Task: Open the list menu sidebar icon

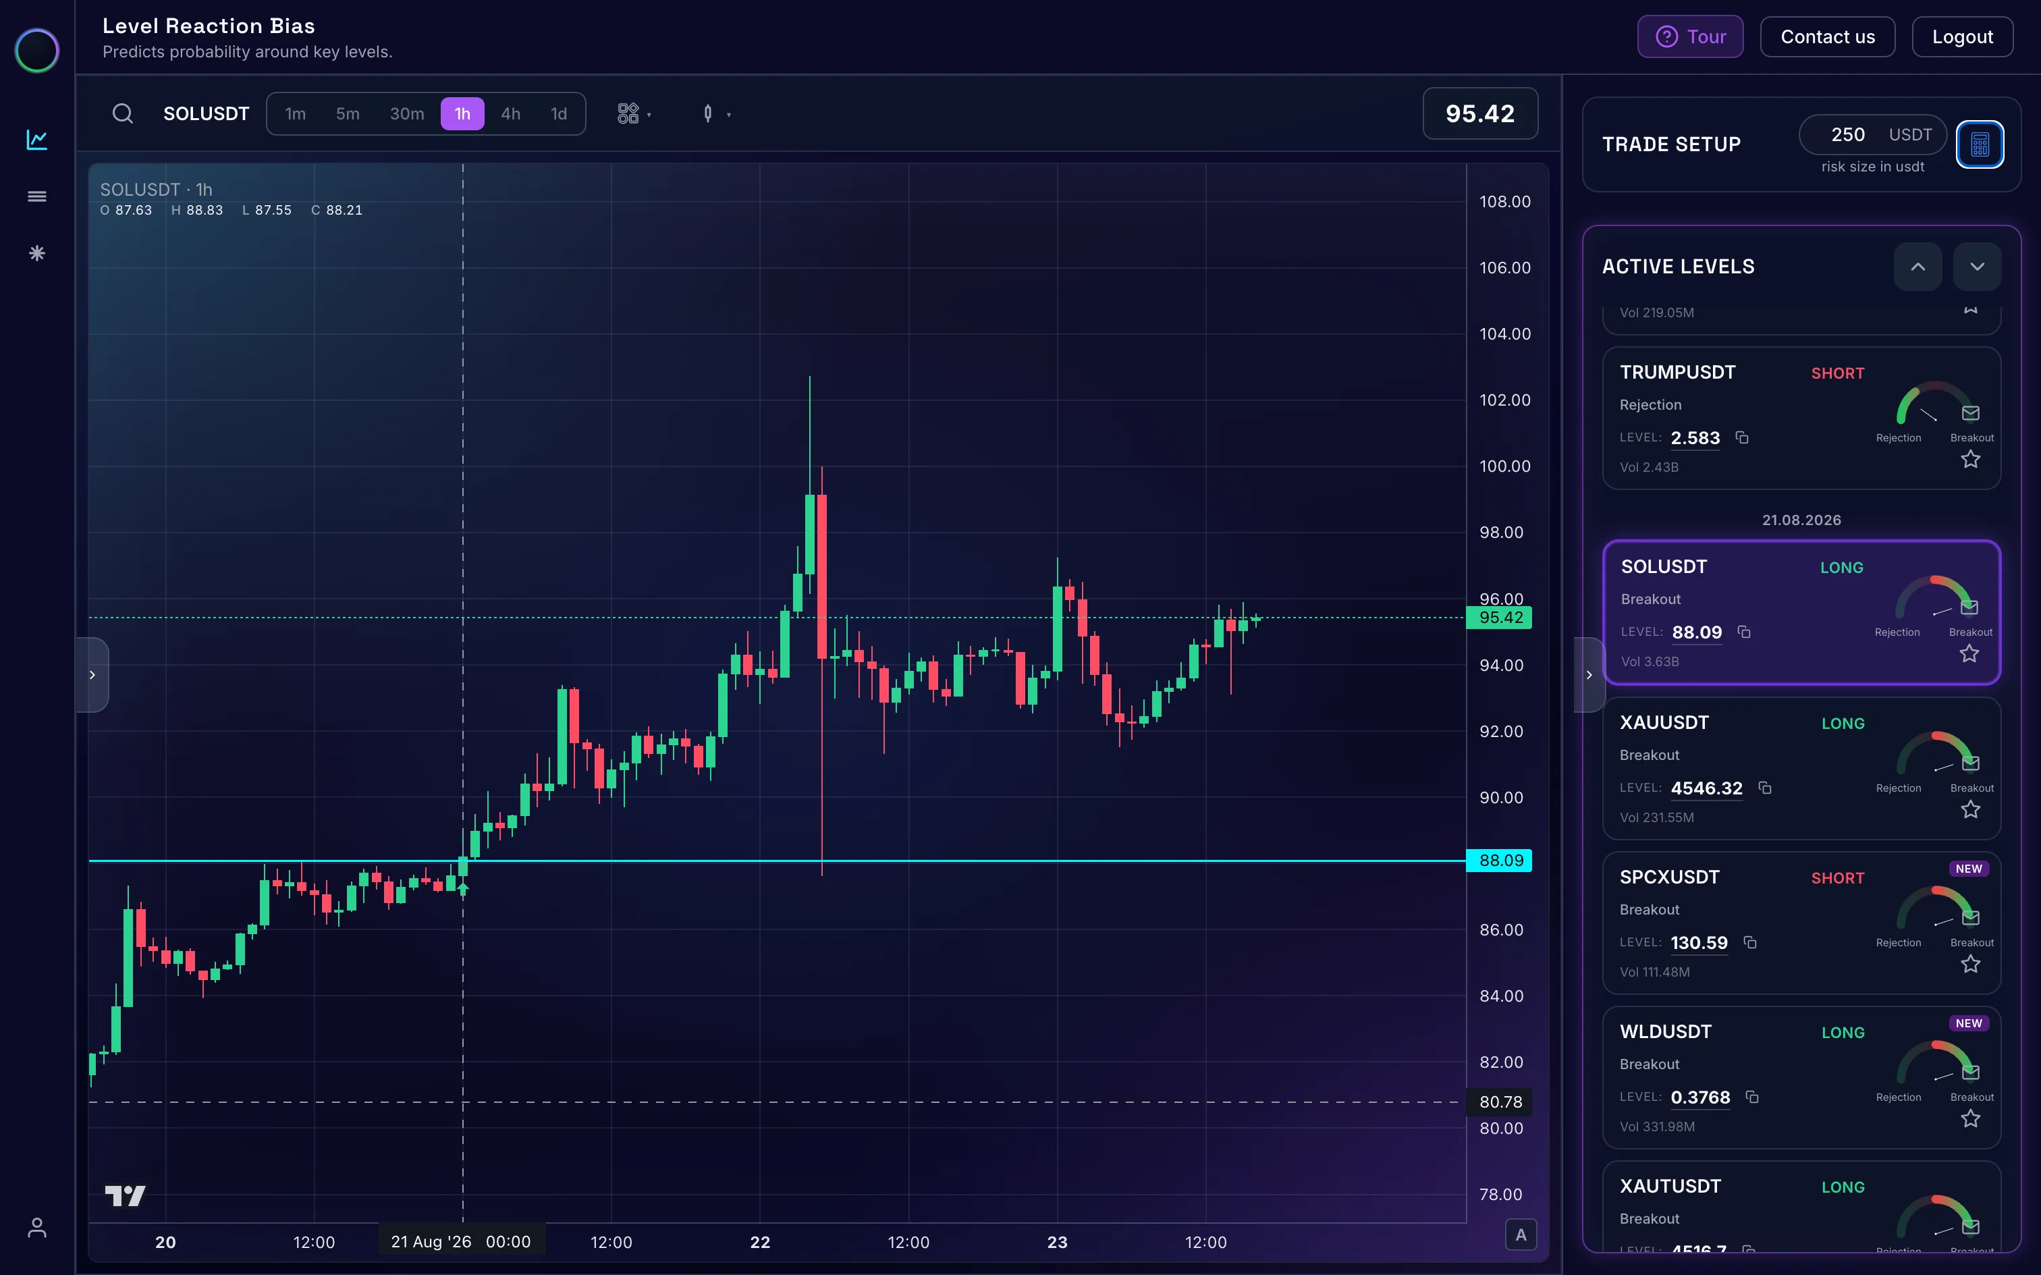Action: [37, 196]
